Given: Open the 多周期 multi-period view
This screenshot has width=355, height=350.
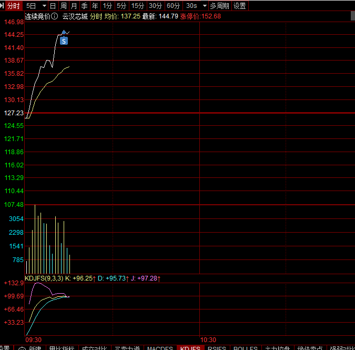Looking at the screenshot, I should pos(219,6).
